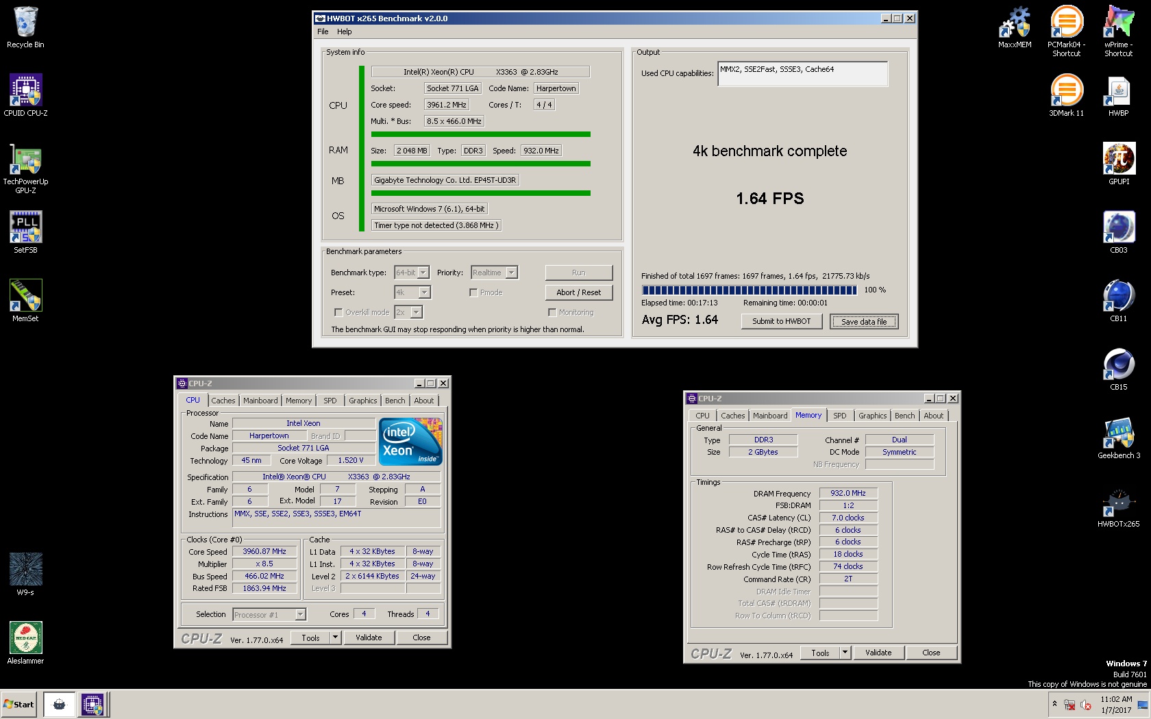The height and width of the screenshot is (719, 1151).
Task: Switch to Mainboard tab in left CPU-Z
Action: click(260, 401)
